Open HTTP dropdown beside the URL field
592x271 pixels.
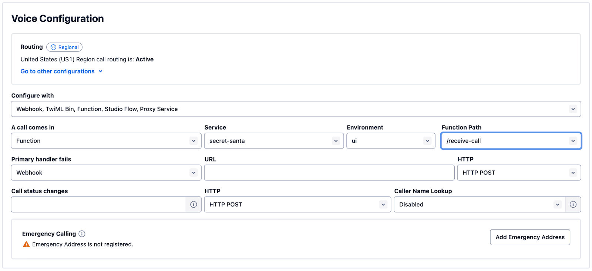519,173
